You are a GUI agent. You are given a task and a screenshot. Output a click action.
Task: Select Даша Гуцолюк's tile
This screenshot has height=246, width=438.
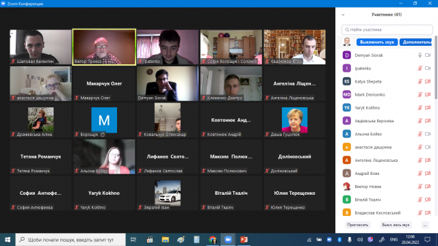(x=295, y=120)
